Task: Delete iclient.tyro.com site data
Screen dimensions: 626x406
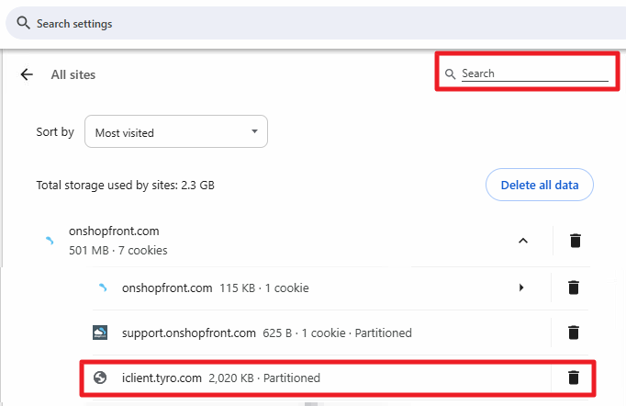Action: pyautogui.click(x=574, y=378)
